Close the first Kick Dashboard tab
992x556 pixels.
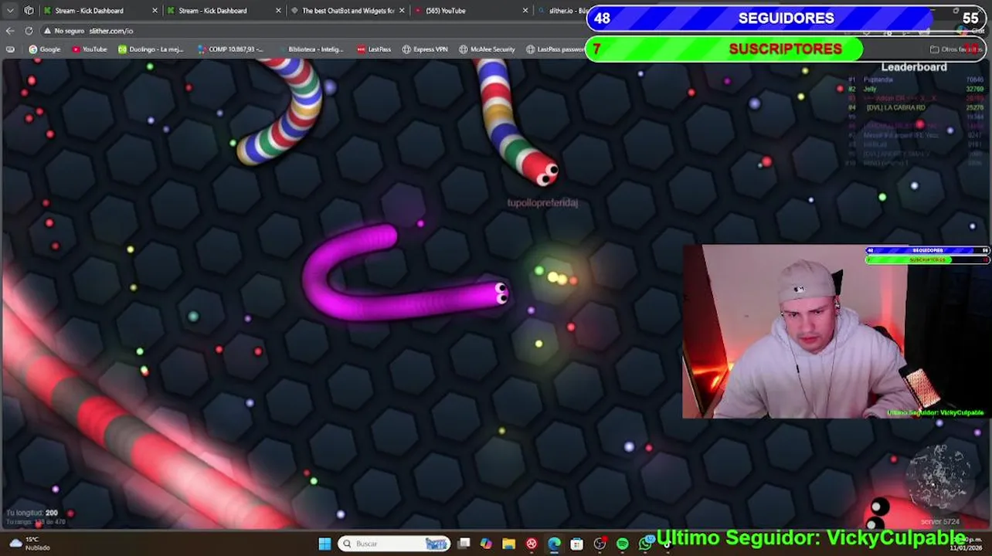click(155, 11)
